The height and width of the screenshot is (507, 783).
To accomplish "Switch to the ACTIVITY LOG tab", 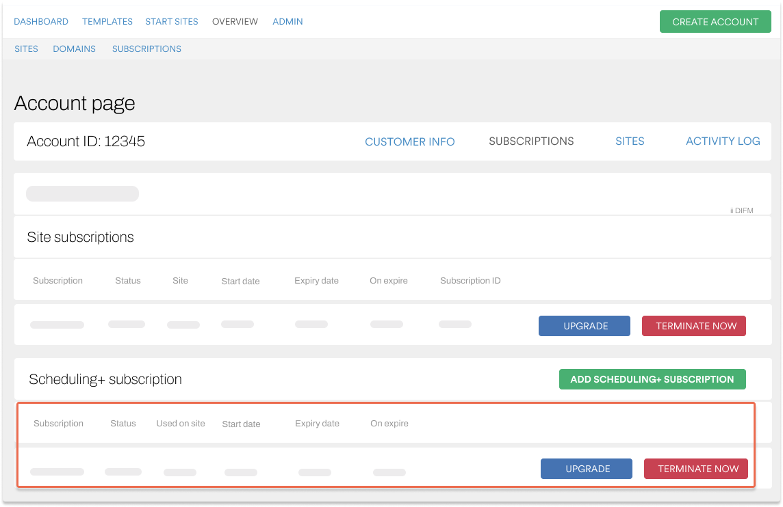I will 723,141.
